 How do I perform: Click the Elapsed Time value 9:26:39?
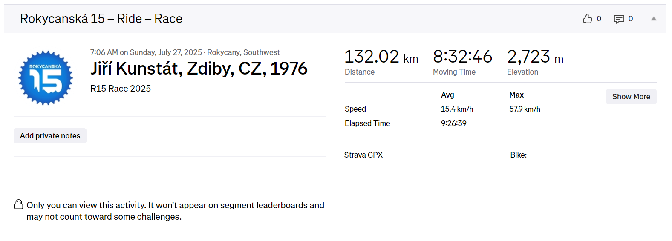point(453,123)
